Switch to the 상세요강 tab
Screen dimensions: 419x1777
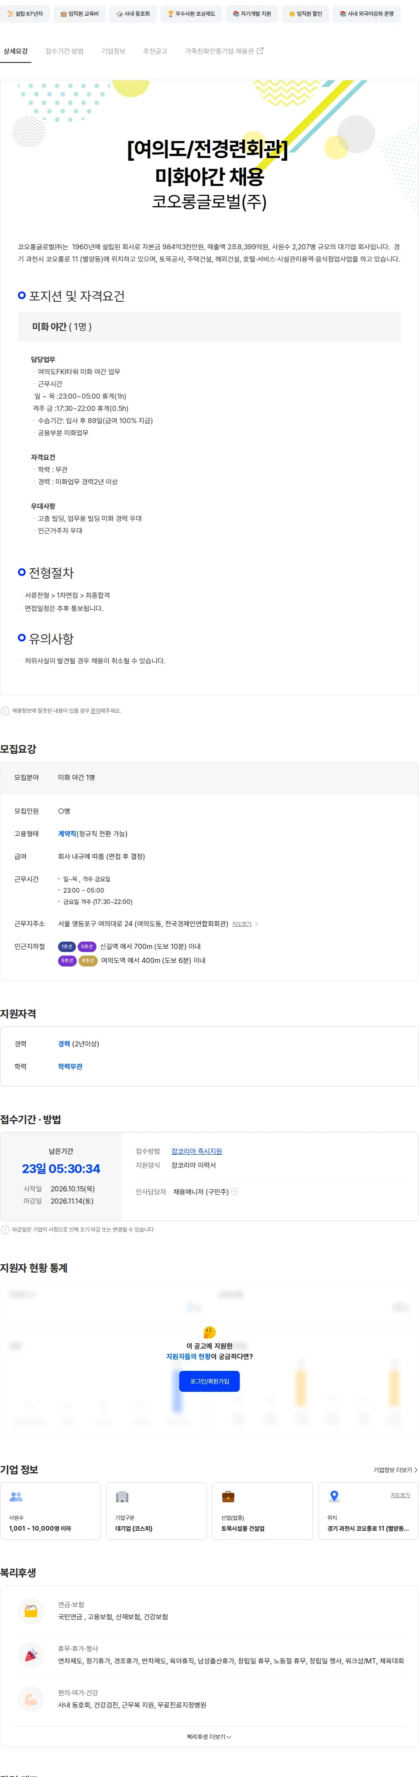15,51
